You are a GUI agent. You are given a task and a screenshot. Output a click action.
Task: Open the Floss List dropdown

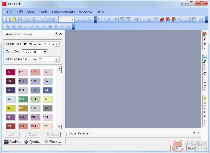click(57, 44)
